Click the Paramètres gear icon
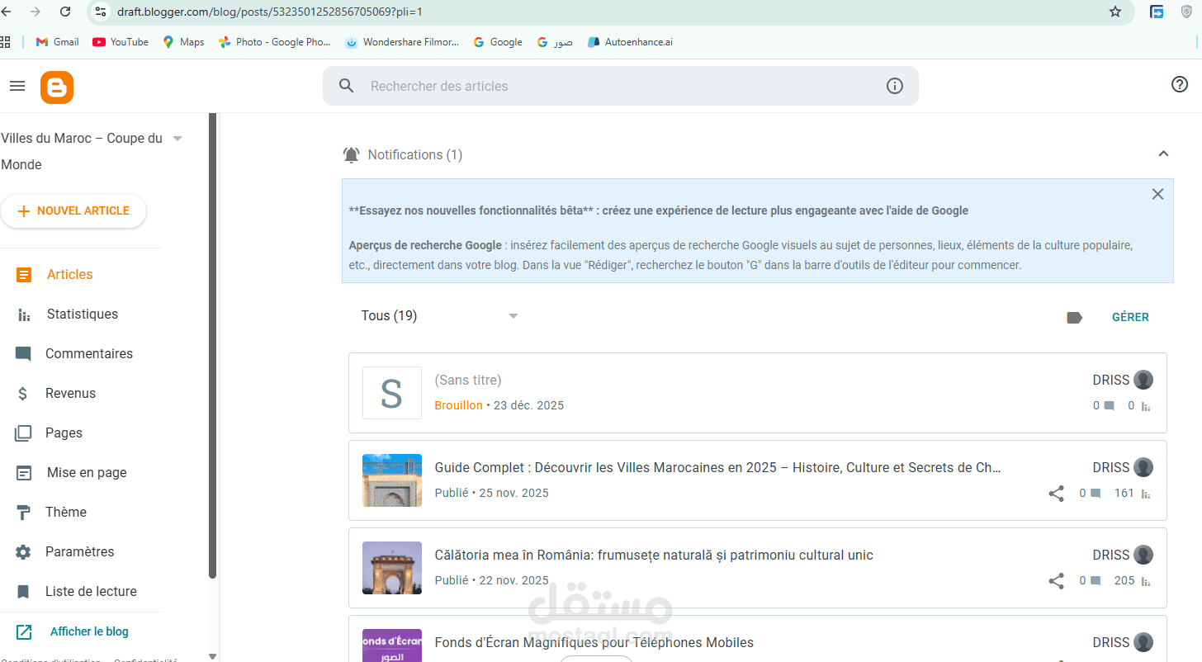 point(23,552)
